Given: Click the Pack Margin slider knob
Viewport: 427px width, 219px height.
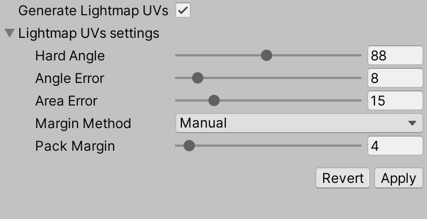Looking at the screenshot, I should pyautogui.click(x=189, y=146).
